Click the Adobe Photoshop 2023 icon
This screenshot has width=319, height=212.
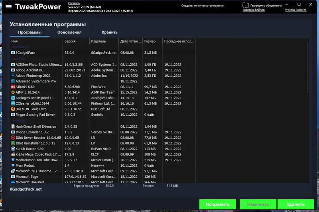(13, 76)
